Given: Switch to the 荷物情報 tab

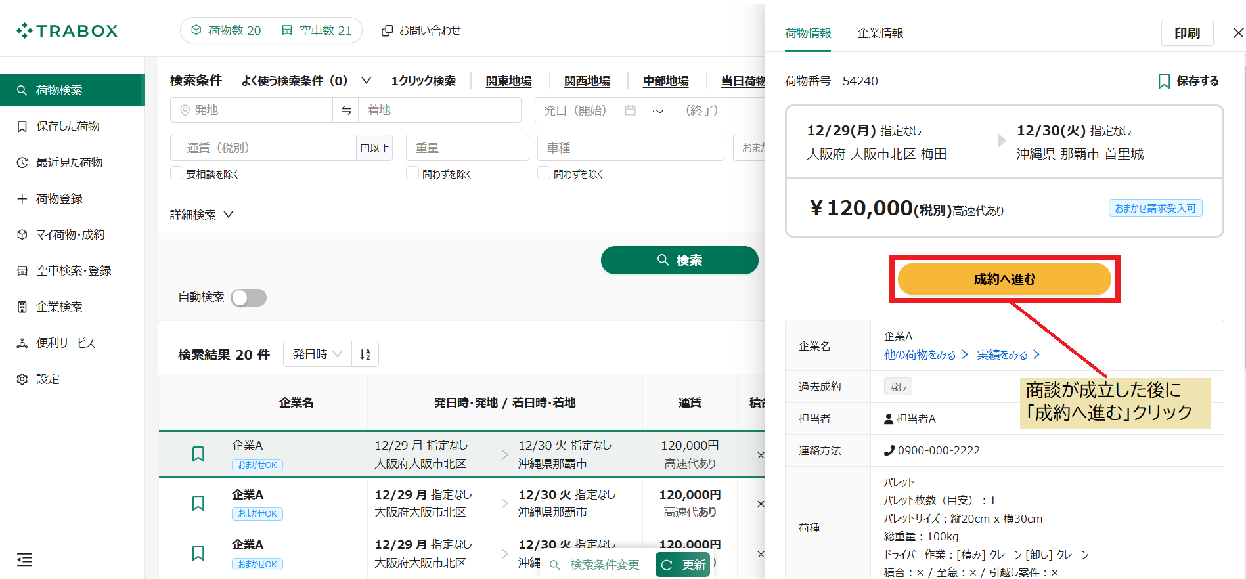Looking at the screenshot, I should (808, 33).
